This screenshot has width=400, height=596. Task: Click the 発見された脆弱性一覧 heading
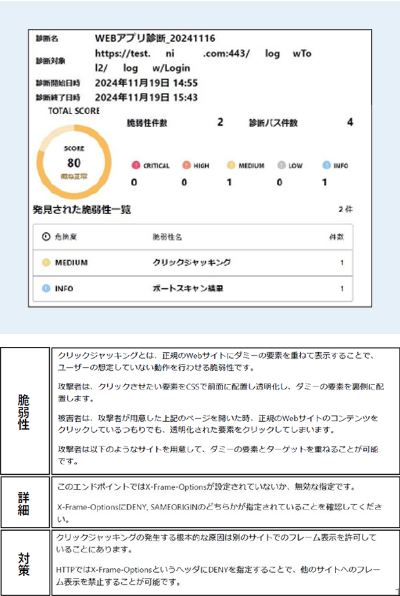click(82, 210)
